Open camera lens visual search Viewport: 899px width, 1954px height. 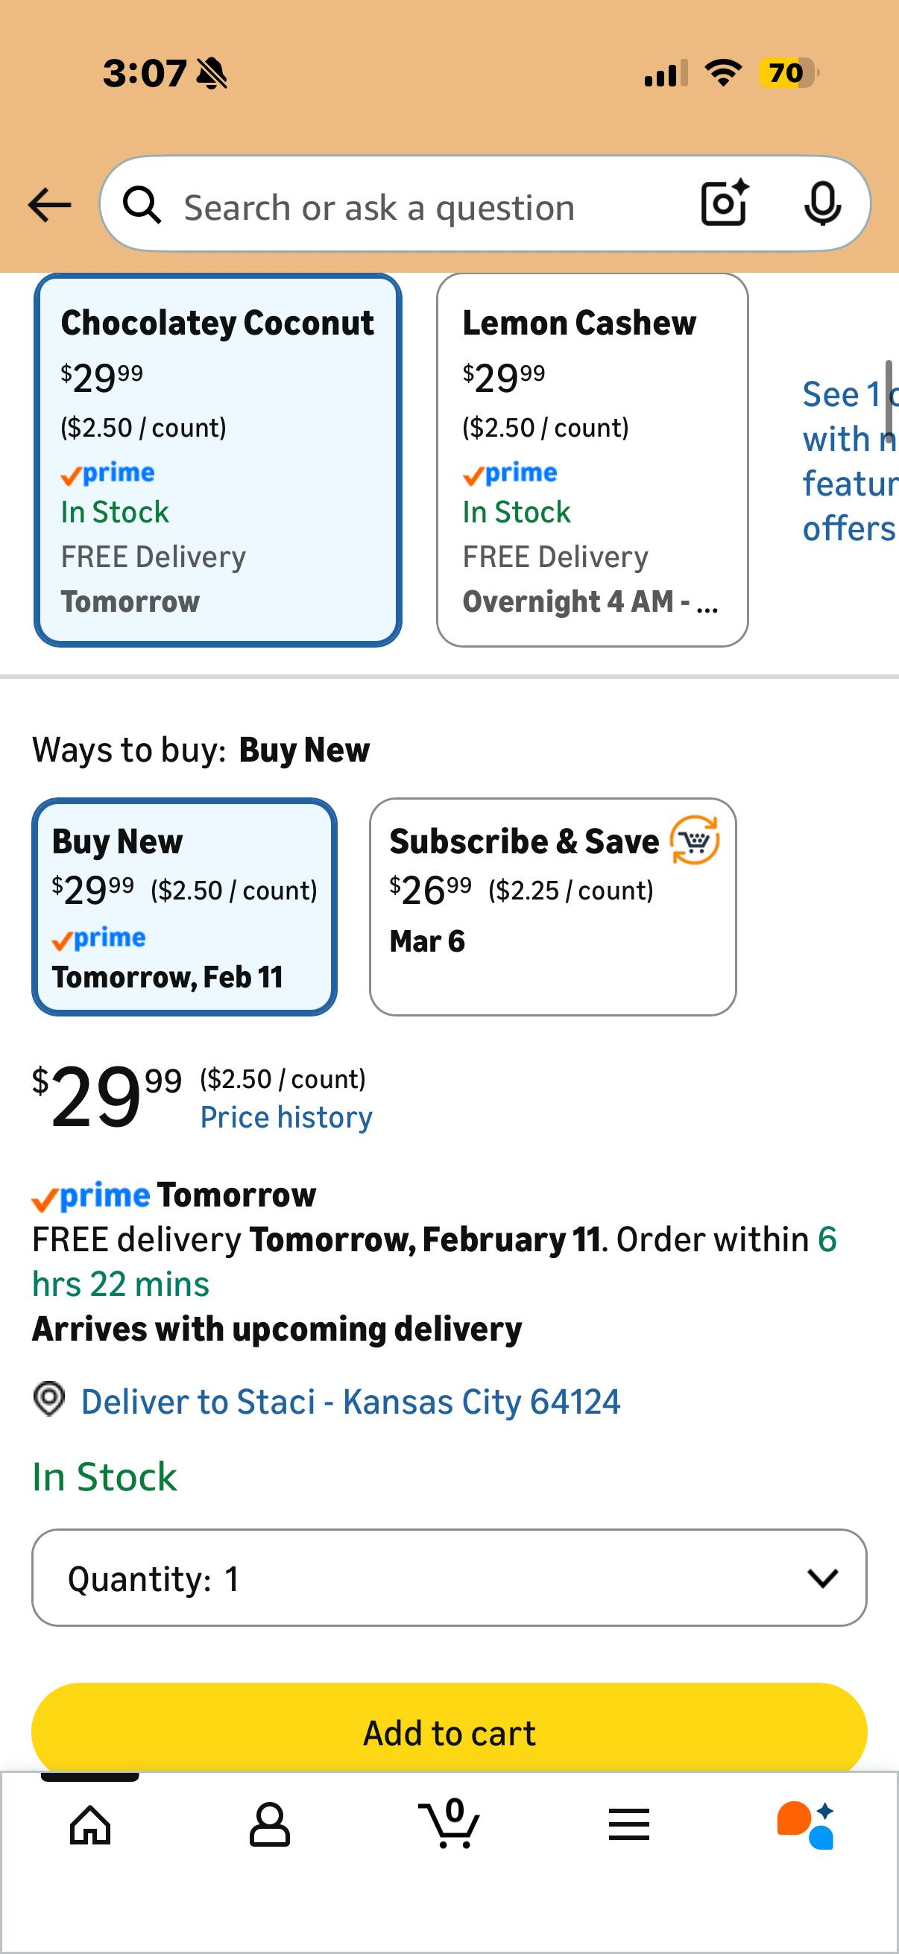(725, 204)
